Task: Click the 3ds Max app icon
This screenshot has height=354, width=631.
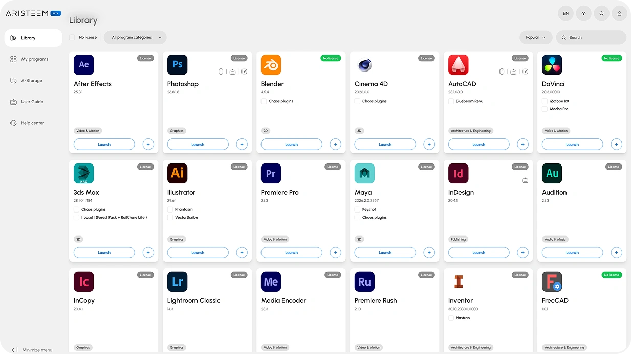Action: pyautogui.click(x=83, y=174)
